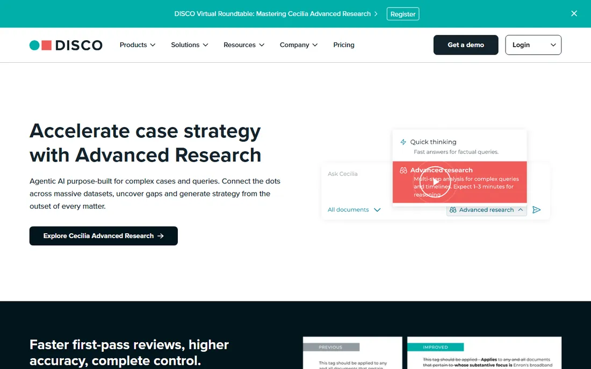Click the binoculars icon beside Advanced research heading
Screen dimensions: 591x369
(403, 171)
